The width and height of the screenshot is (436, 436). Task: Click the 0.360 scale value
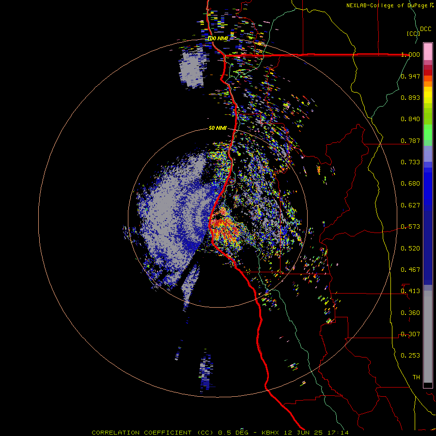(410, 313)
